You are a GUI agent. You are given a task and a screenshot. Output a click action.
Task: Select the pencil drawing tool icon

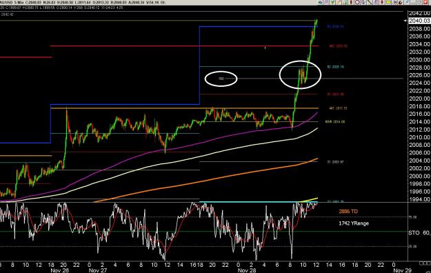(339, 2)
